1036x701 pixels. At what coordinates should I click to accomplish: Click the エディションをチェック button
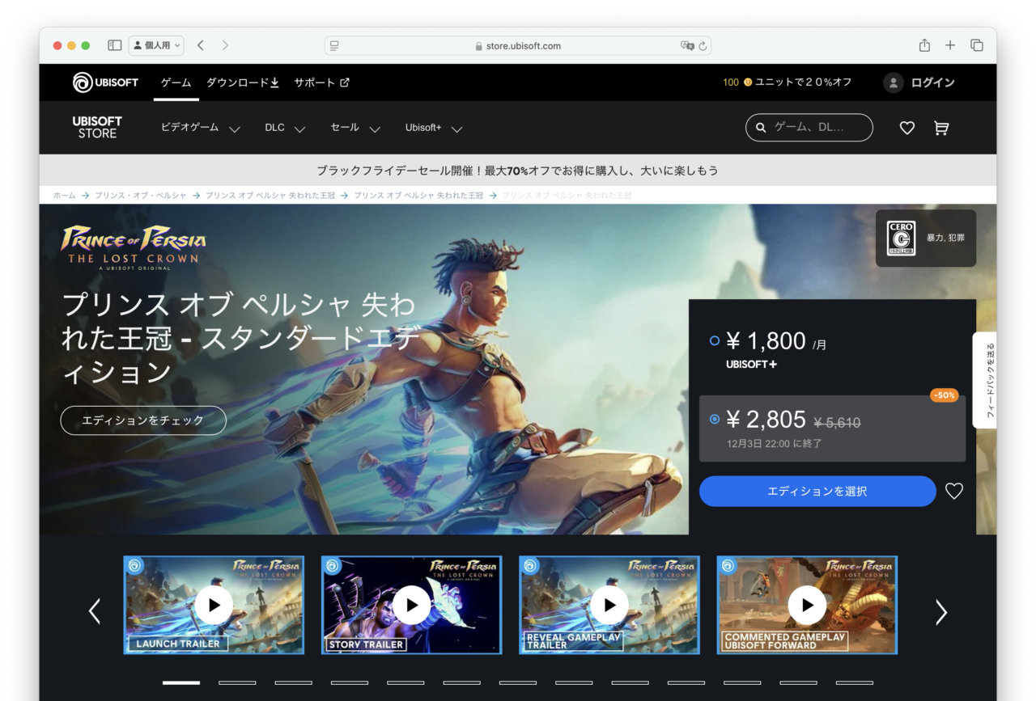pyautogui.click(x=143, y=420)
